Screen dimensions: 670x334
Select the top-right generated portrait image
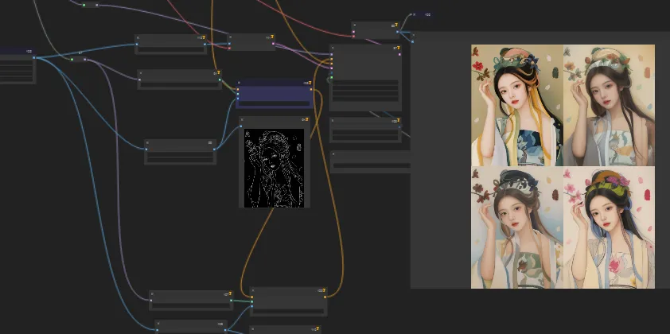[x=608, y=105]
